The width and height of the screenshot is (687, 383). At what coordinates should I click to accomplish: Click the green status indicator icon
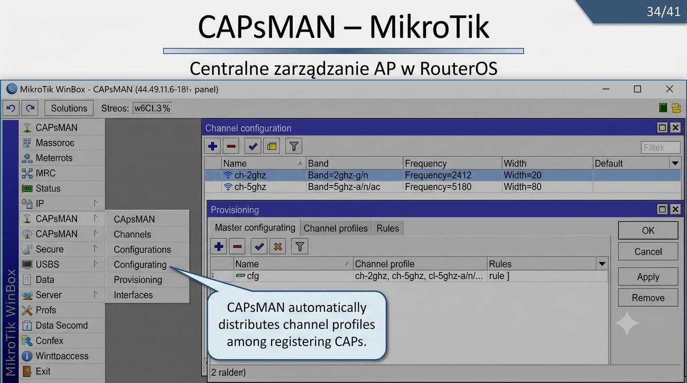tap(663, 108)
